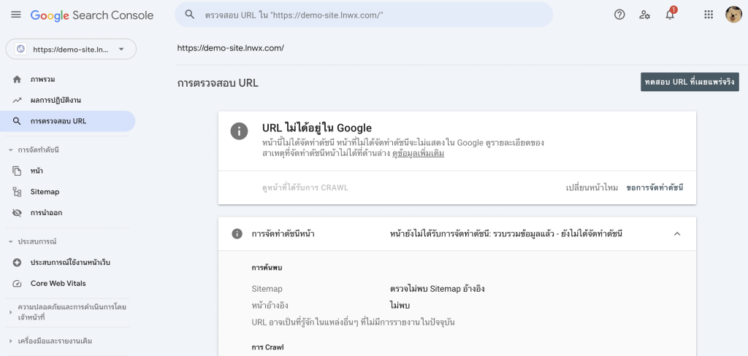Open the Google apps grid
Viewport: 748px width, 356px height.
coord(709,15)
